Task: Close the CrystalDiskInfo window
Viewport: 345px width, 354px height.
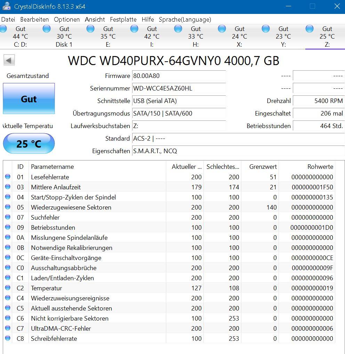Action: coord(337,6)
